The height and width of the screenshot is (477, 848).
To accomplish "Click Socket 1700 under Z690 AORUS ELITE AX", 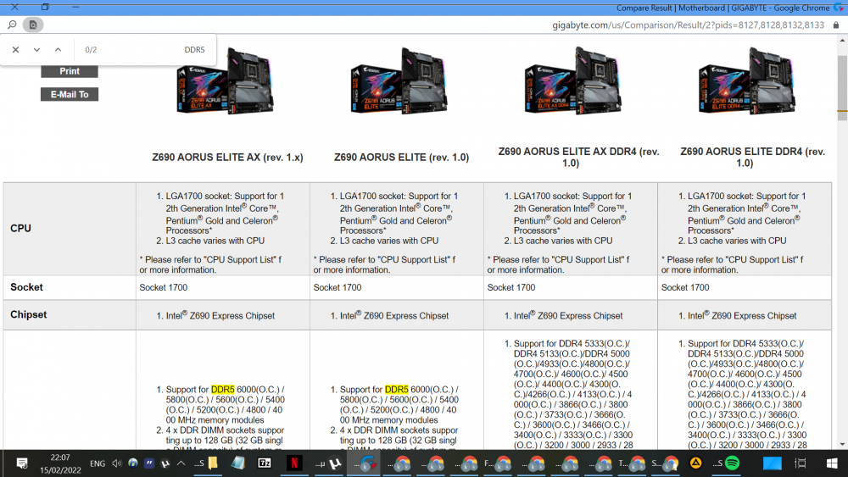I will 164,287.
